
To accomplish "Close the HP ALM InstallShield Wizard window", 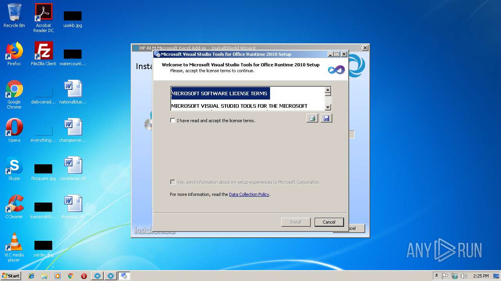I will pyautogui.click(x=365, y=48).
